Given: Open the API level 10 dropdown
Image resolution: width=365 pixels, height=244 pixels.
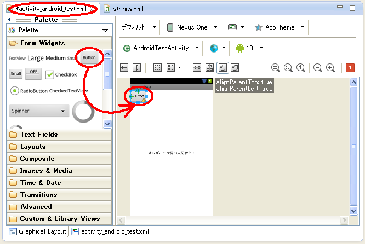Looking at the screenshot, I should [x=249, y=48].
